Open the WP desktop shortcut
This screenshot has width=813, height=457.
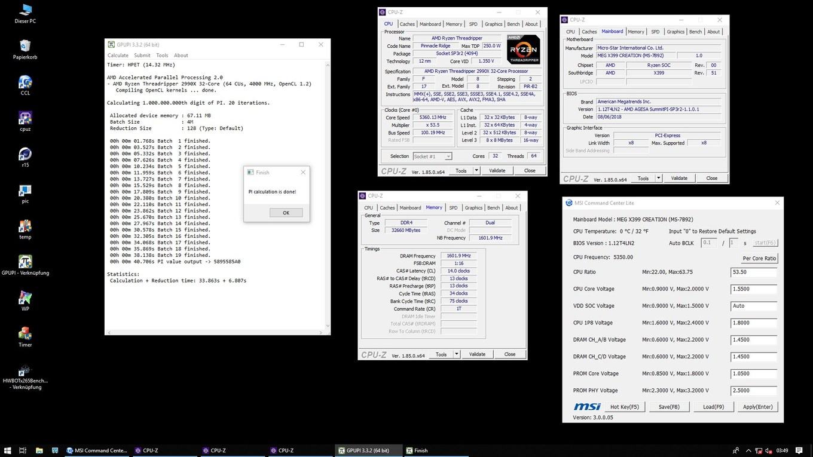coord(25,301)
